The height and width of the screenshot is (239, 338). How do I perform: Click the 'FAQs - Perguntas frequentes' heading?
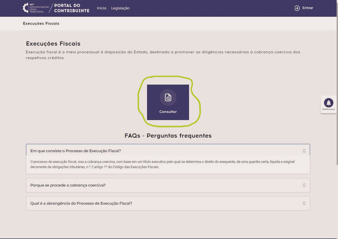[168, 136]
